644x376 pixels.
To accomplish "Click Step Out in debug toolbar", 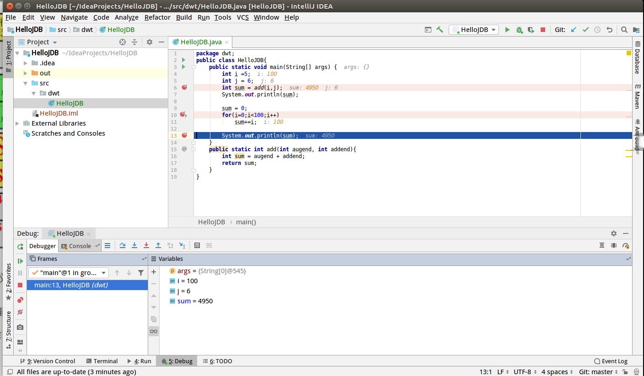I will point(158,245).
